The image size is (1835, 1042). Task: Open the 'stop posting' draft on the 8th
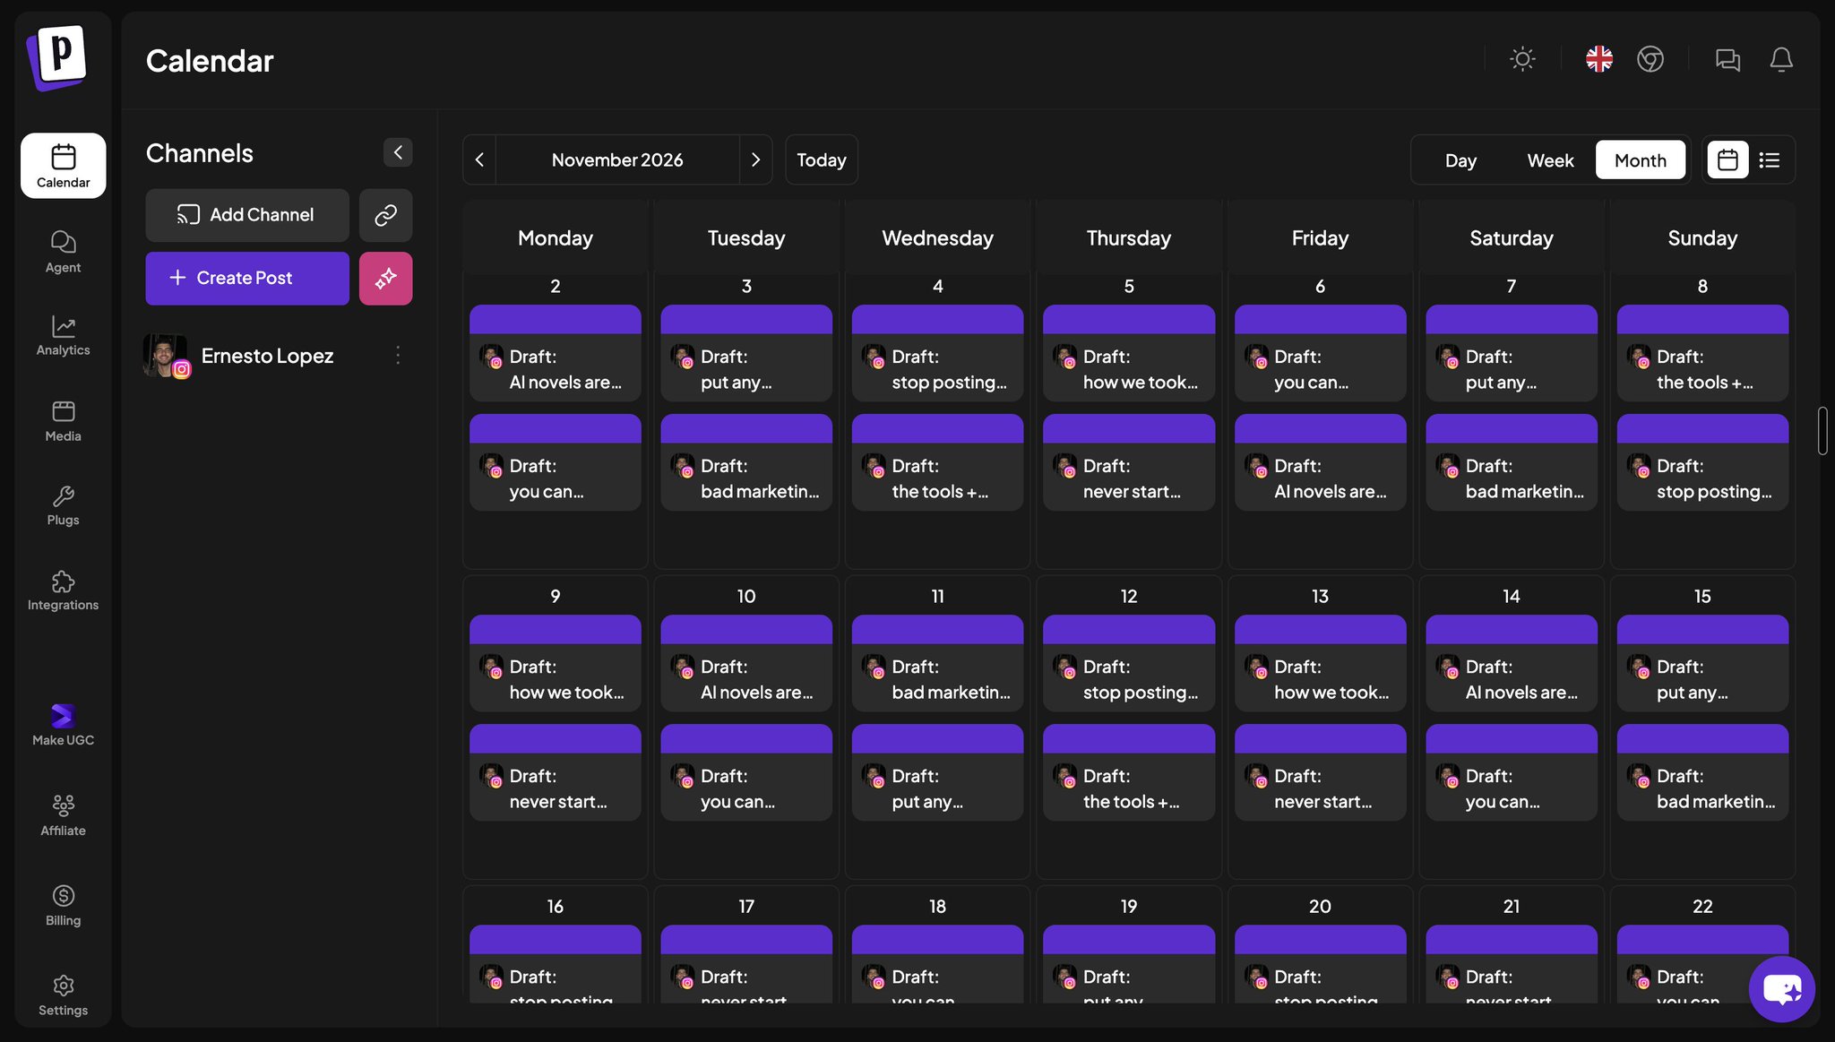coord(1702,462)
